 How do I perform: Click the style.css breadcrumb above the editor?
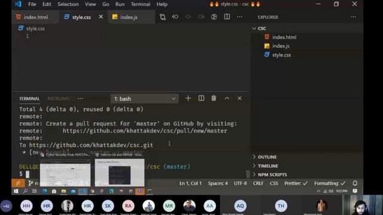[35, 29]
